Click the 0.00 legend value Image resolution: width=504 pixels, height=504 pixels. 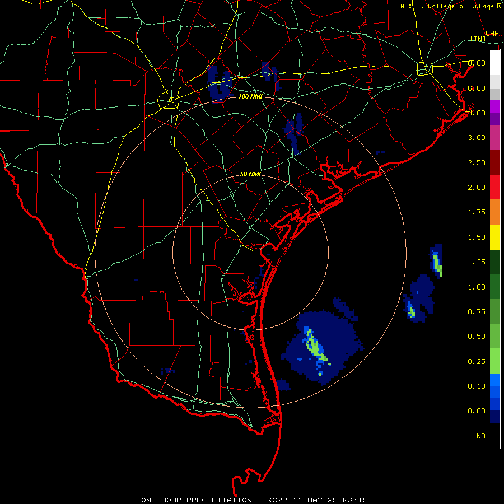tap(477, 411)
